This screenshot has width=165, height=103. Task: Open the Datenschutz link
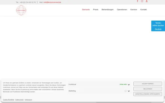pyautogui.click(x=19, y=100)
